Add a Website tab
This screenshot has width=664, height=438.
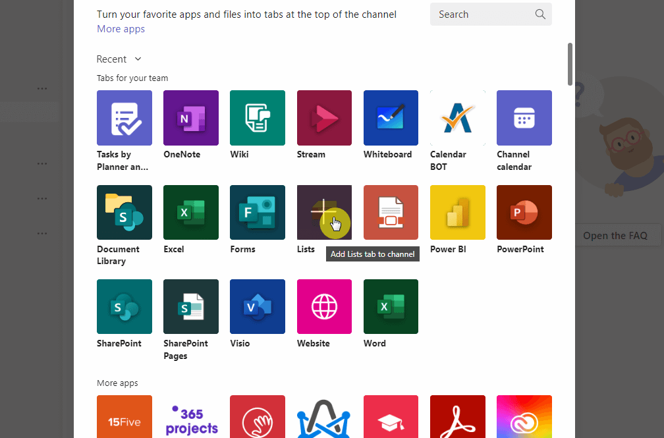(324, 307)
